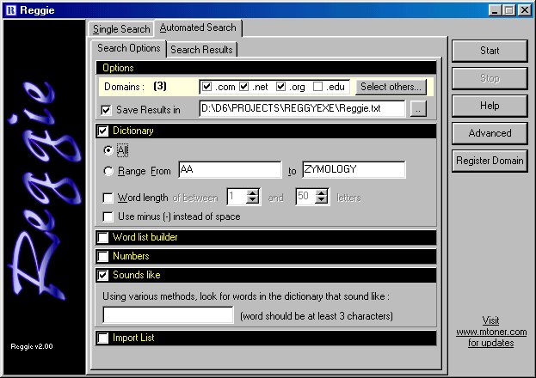536x378 pixels.
Task: Select the All dictionary radio button
Action: tap(108, 150)
